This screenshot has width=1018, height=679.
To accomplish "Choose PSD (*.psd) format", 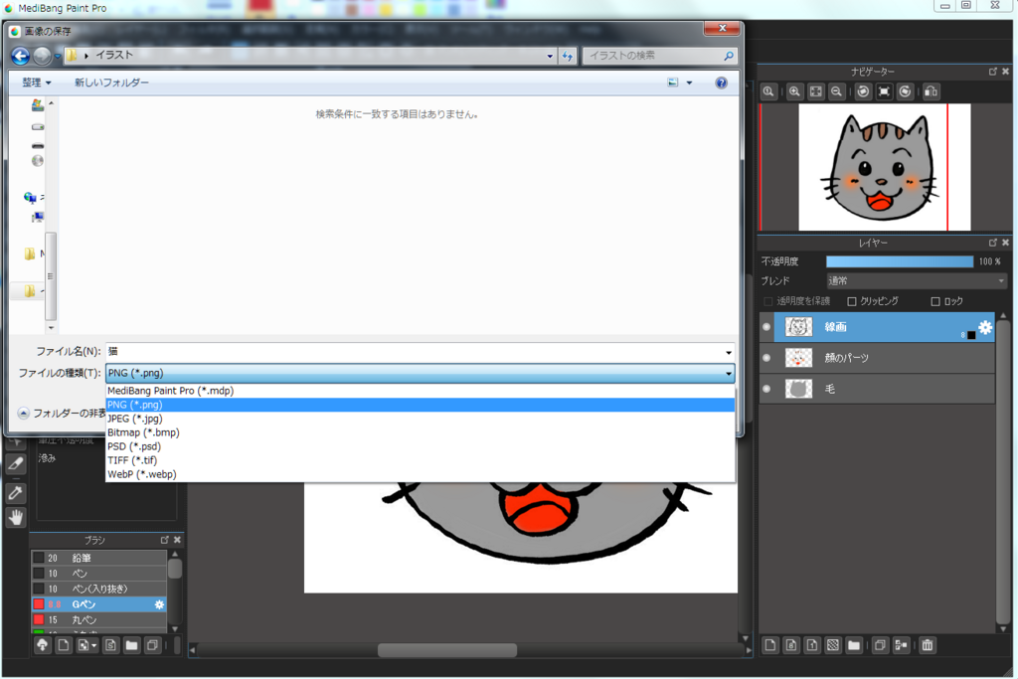I will 421,446.
